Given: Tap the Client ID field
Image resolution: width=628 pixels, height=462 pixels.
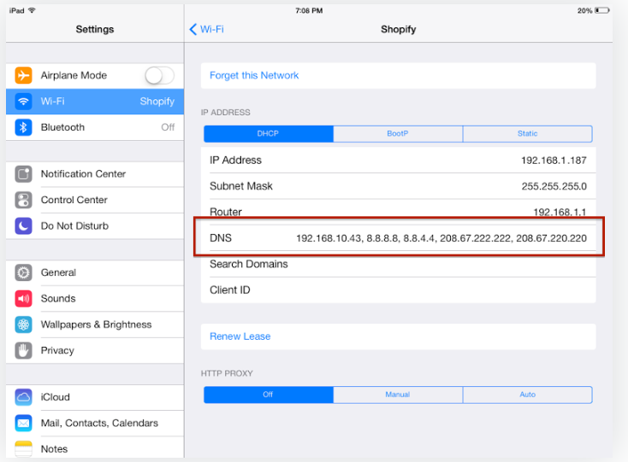Looking at the screenshot, I should point(398,290).
